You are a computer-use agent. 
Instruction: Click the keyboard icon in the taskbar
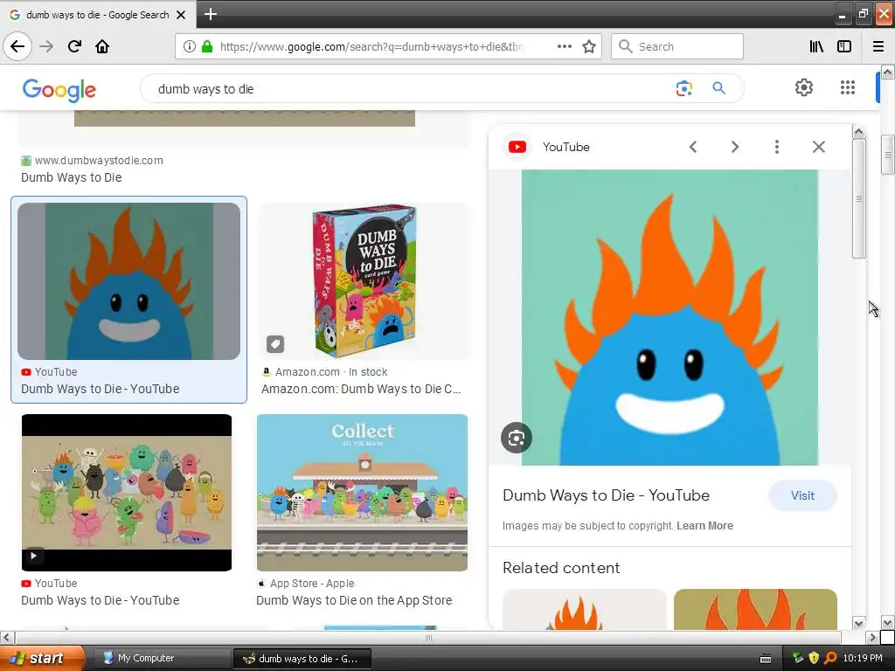(x=766, y=659)
